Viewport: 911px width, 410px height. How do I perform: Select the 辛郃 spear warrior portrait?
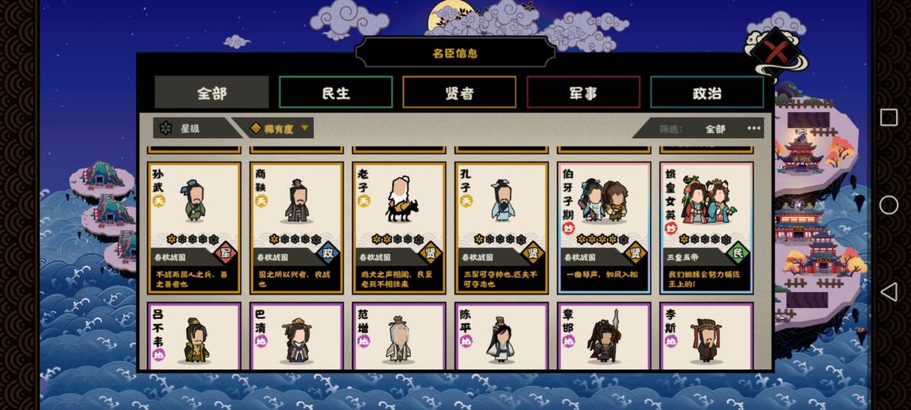click(x=604, y=337)
